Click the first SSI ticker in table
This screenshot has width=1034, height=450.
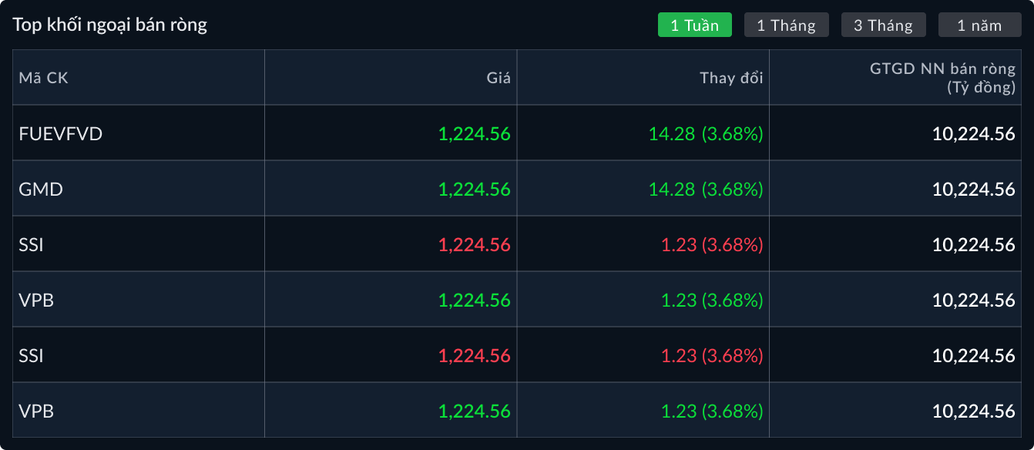pos(32,245)
